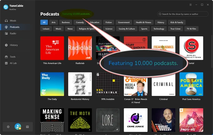
Task: Open This American Life cover
Action: (52, 48)
